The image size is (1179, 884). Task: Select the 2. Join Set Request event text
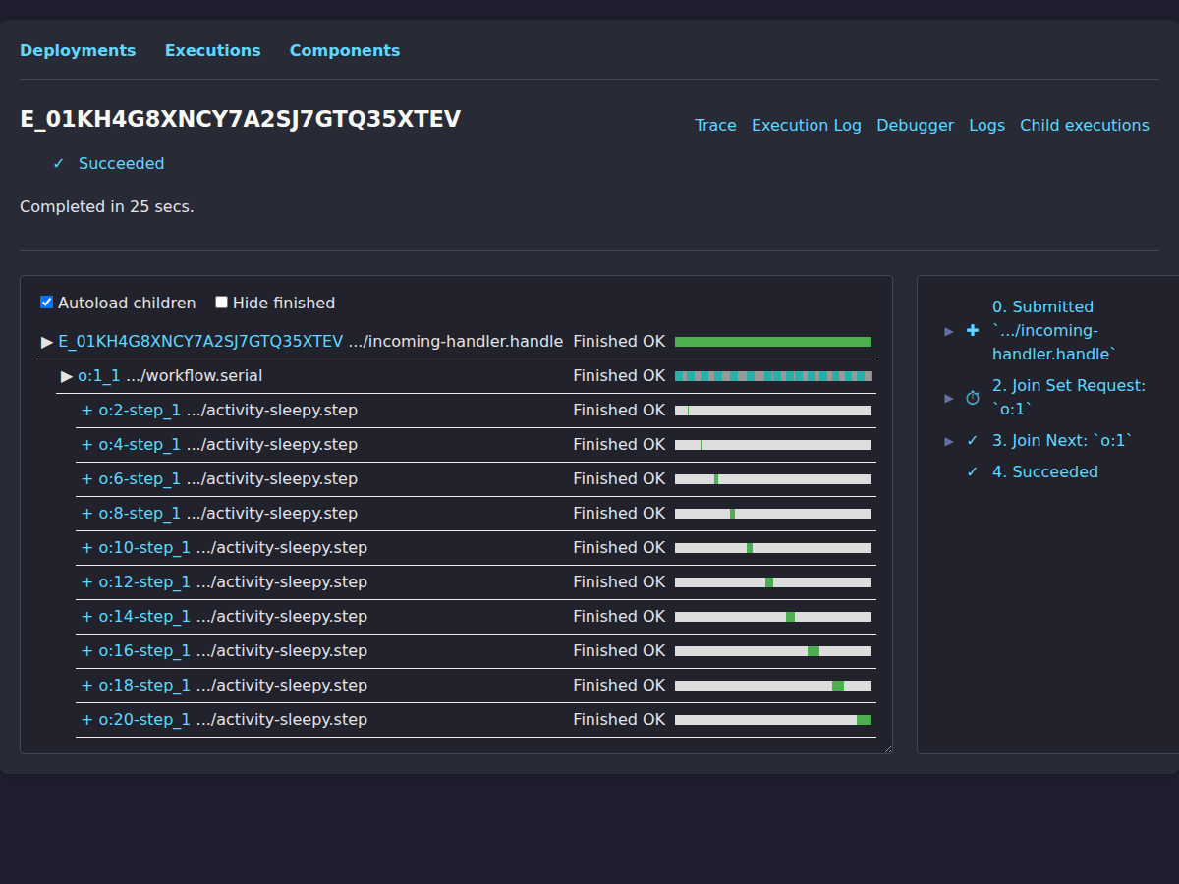tap(1069, 398)
